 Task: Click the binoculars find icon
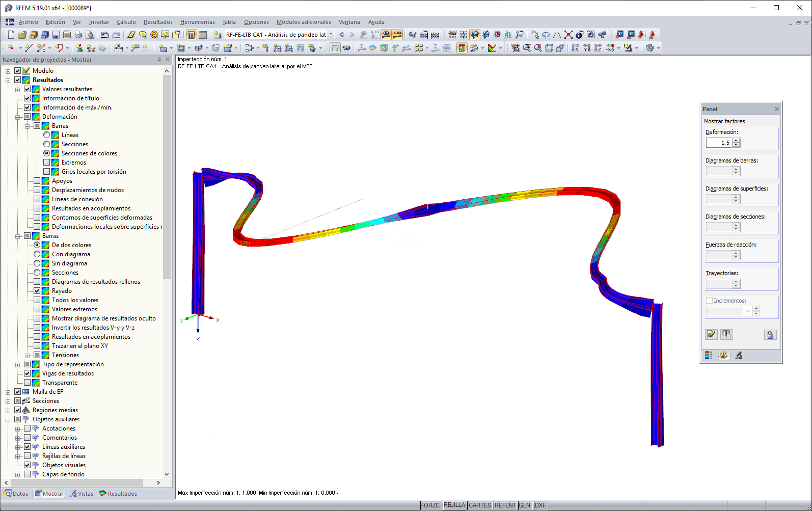(x=413, y=35)
